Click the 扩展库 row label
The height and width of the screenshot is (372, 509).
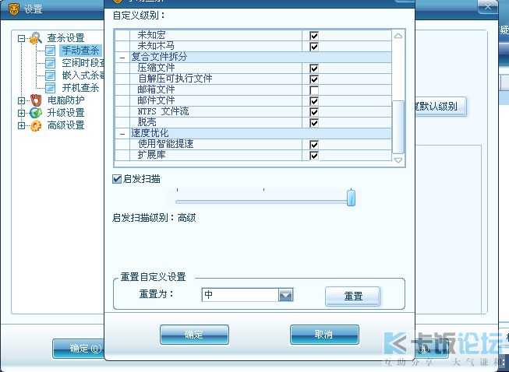[x=151, y=155]
